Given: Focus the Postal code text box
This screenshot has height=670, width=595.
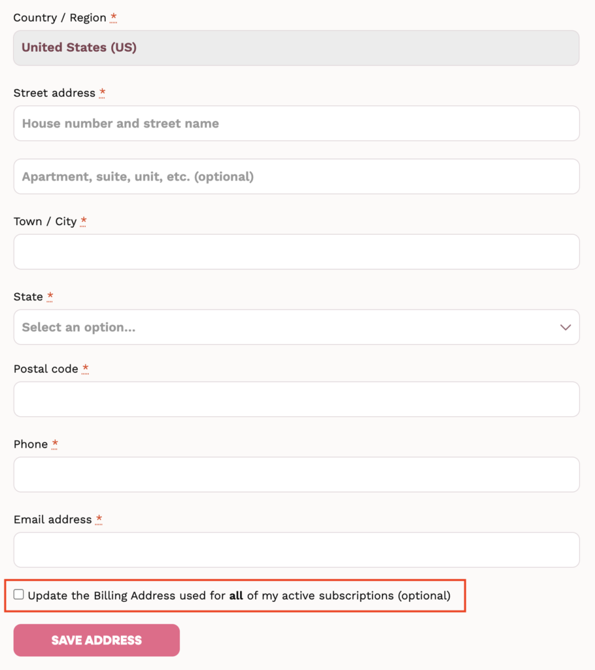Looking at the screenshot, I should point(296,399).
